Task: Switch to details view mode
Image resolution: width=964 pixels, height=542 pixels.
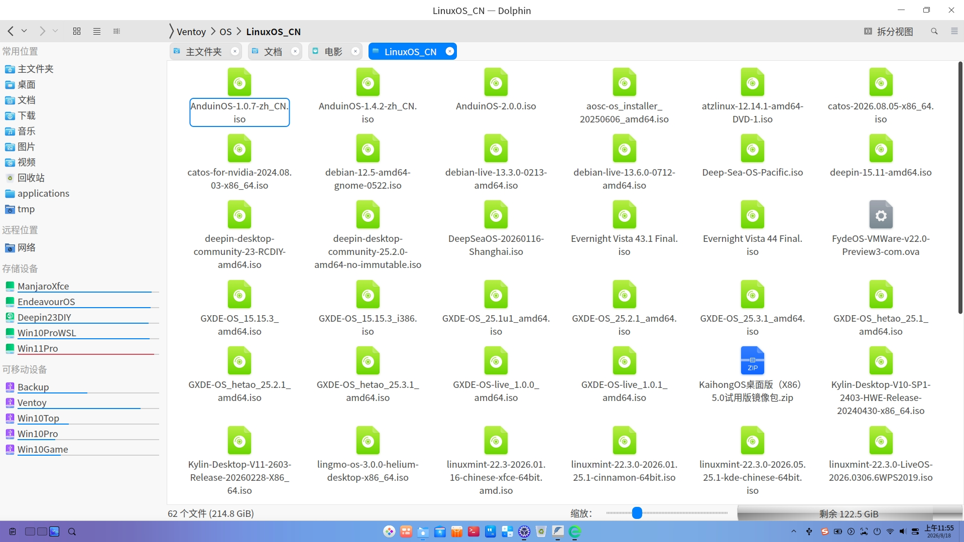Action: pyautogui.click(x=116, y=31)
